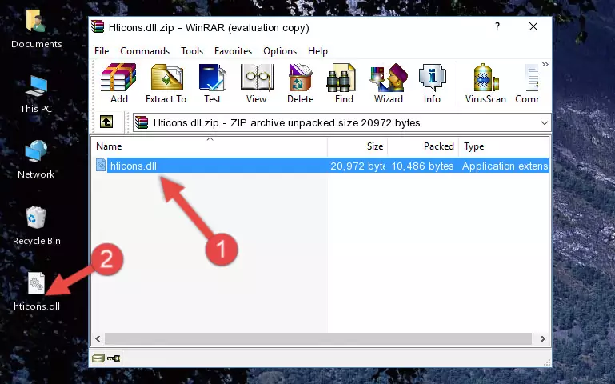Click the title bar help question mark

coord(497,26)
